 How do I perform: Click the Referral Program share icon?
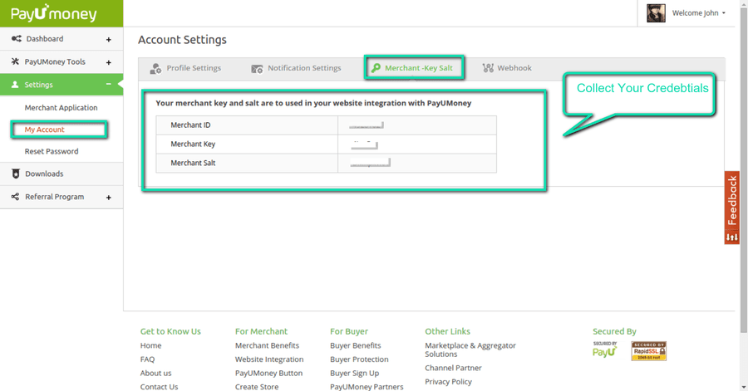point(16,197)
